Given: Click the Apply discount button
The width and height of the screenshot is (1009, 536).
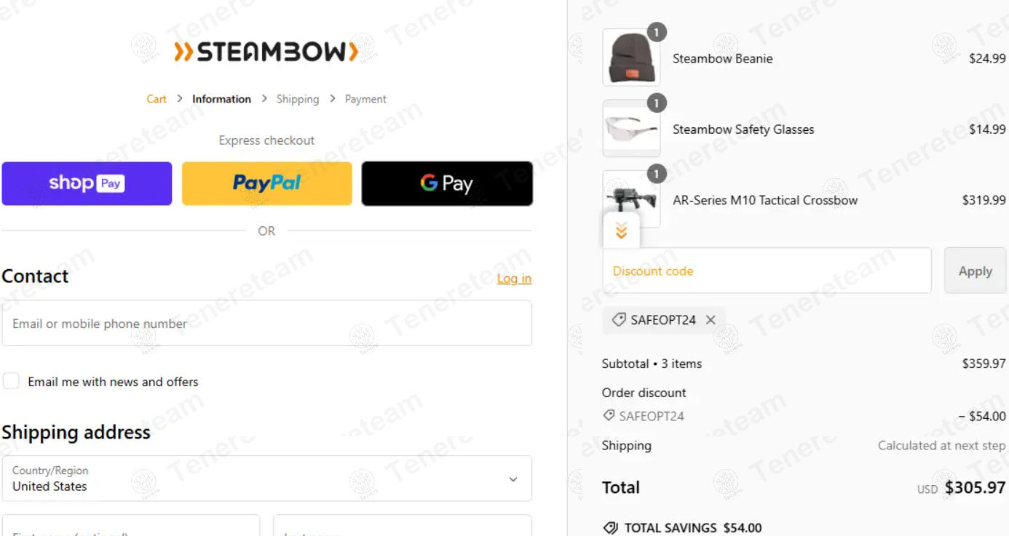Looking at the screenshot, I should point(976,271).
